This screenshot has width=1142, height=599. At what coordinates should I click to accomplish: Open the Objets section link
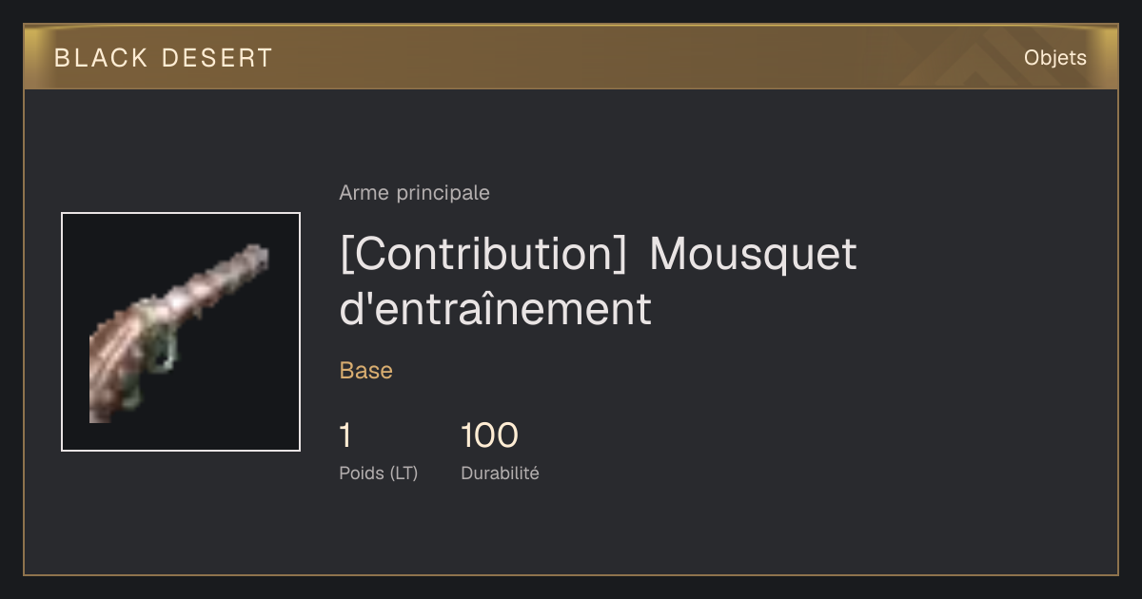tap(1054, 58)
